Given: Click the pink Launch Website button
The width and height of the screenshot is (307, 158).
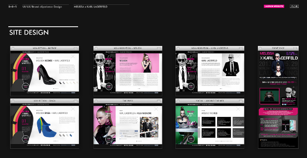Looking at the screenshot, I should click(274, 6).
